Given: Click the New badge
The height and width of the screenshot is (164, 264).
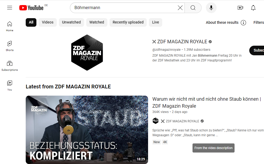Looking at the screenshot, I should tap(157, 142).
